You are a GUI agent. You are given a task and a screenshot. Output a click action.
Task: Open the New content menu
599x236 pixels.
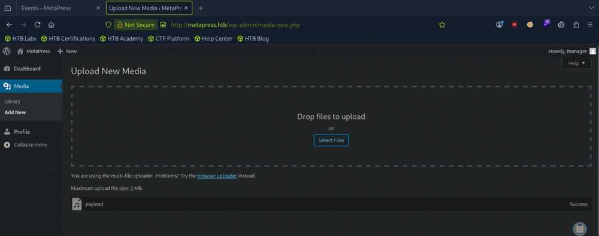tap(67, 51)
